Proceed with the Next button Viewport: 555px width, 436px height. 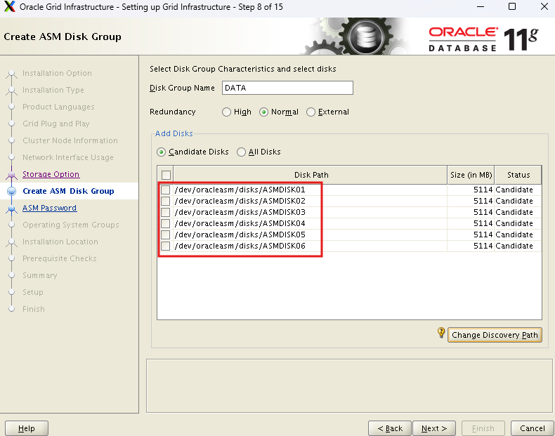point(434,428)
